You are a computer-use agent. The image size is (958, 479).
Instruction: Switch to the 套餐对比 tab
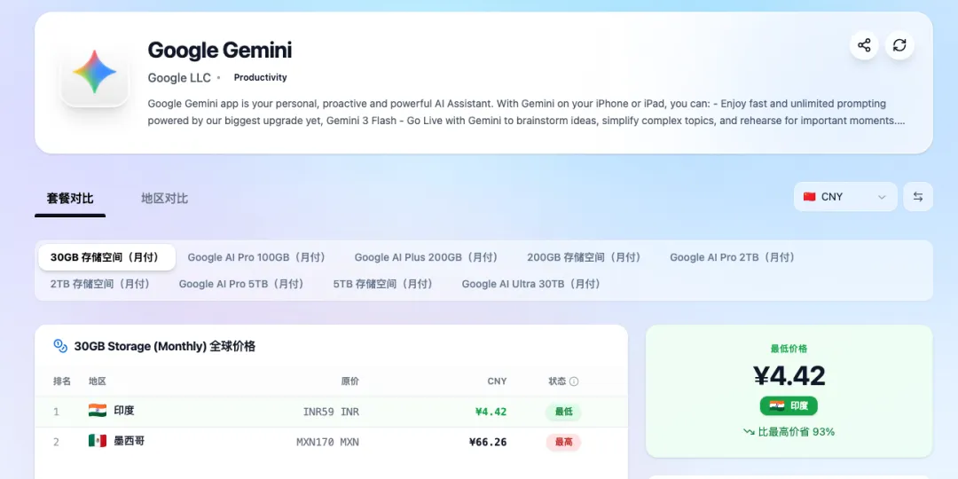pos(70,199)
